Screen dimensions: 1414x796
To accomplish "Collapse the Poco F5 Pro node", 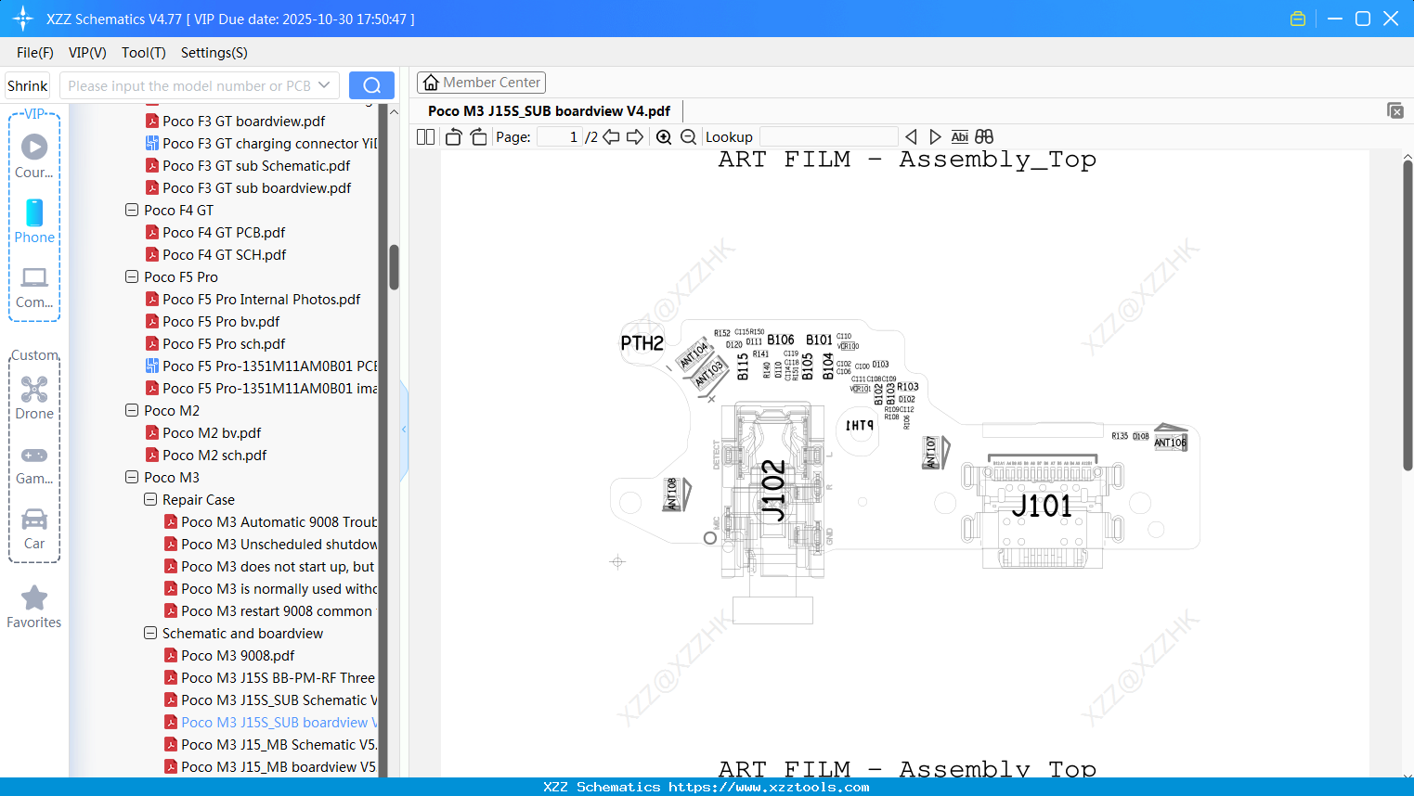I will (132, 276).
